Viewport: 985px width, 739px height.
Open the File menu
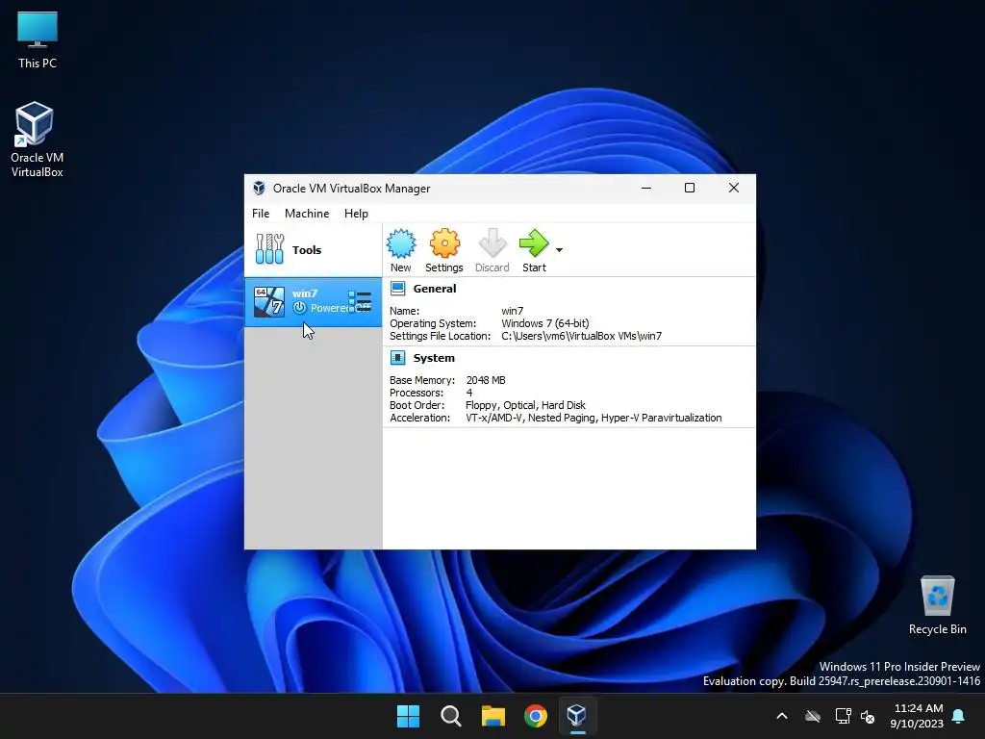(x=261, y=214)
